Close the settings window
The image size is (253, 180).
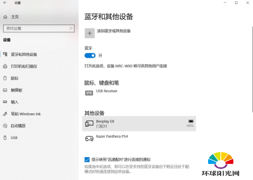247,3
